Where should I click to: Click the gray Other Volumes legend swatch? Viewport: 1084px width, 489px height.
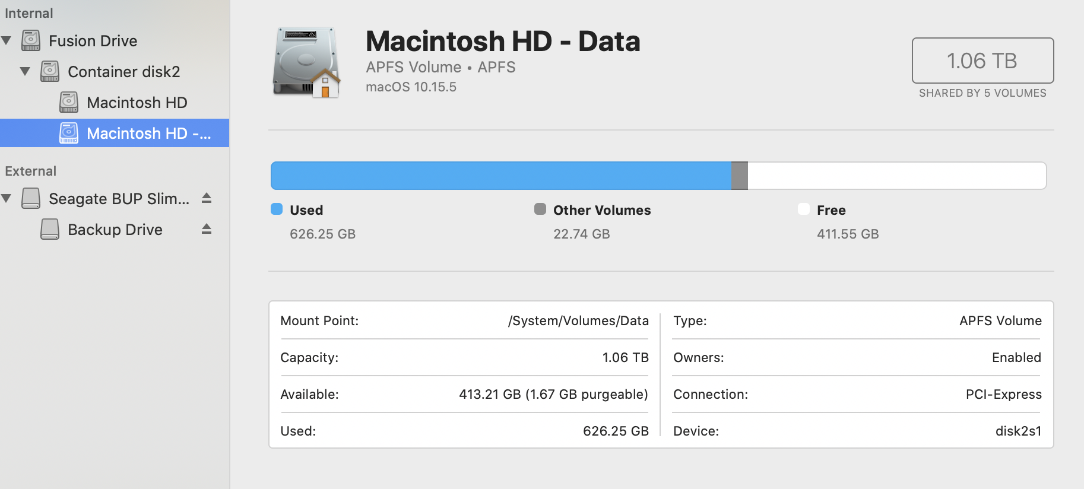540,209
